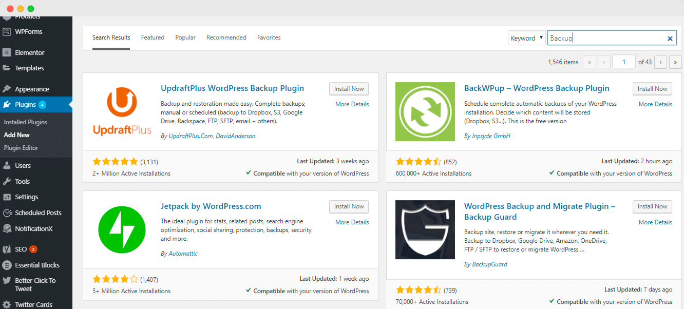Go to the previous results page
The width and height of the screenshot is (684, 309).
coord(604,62)
